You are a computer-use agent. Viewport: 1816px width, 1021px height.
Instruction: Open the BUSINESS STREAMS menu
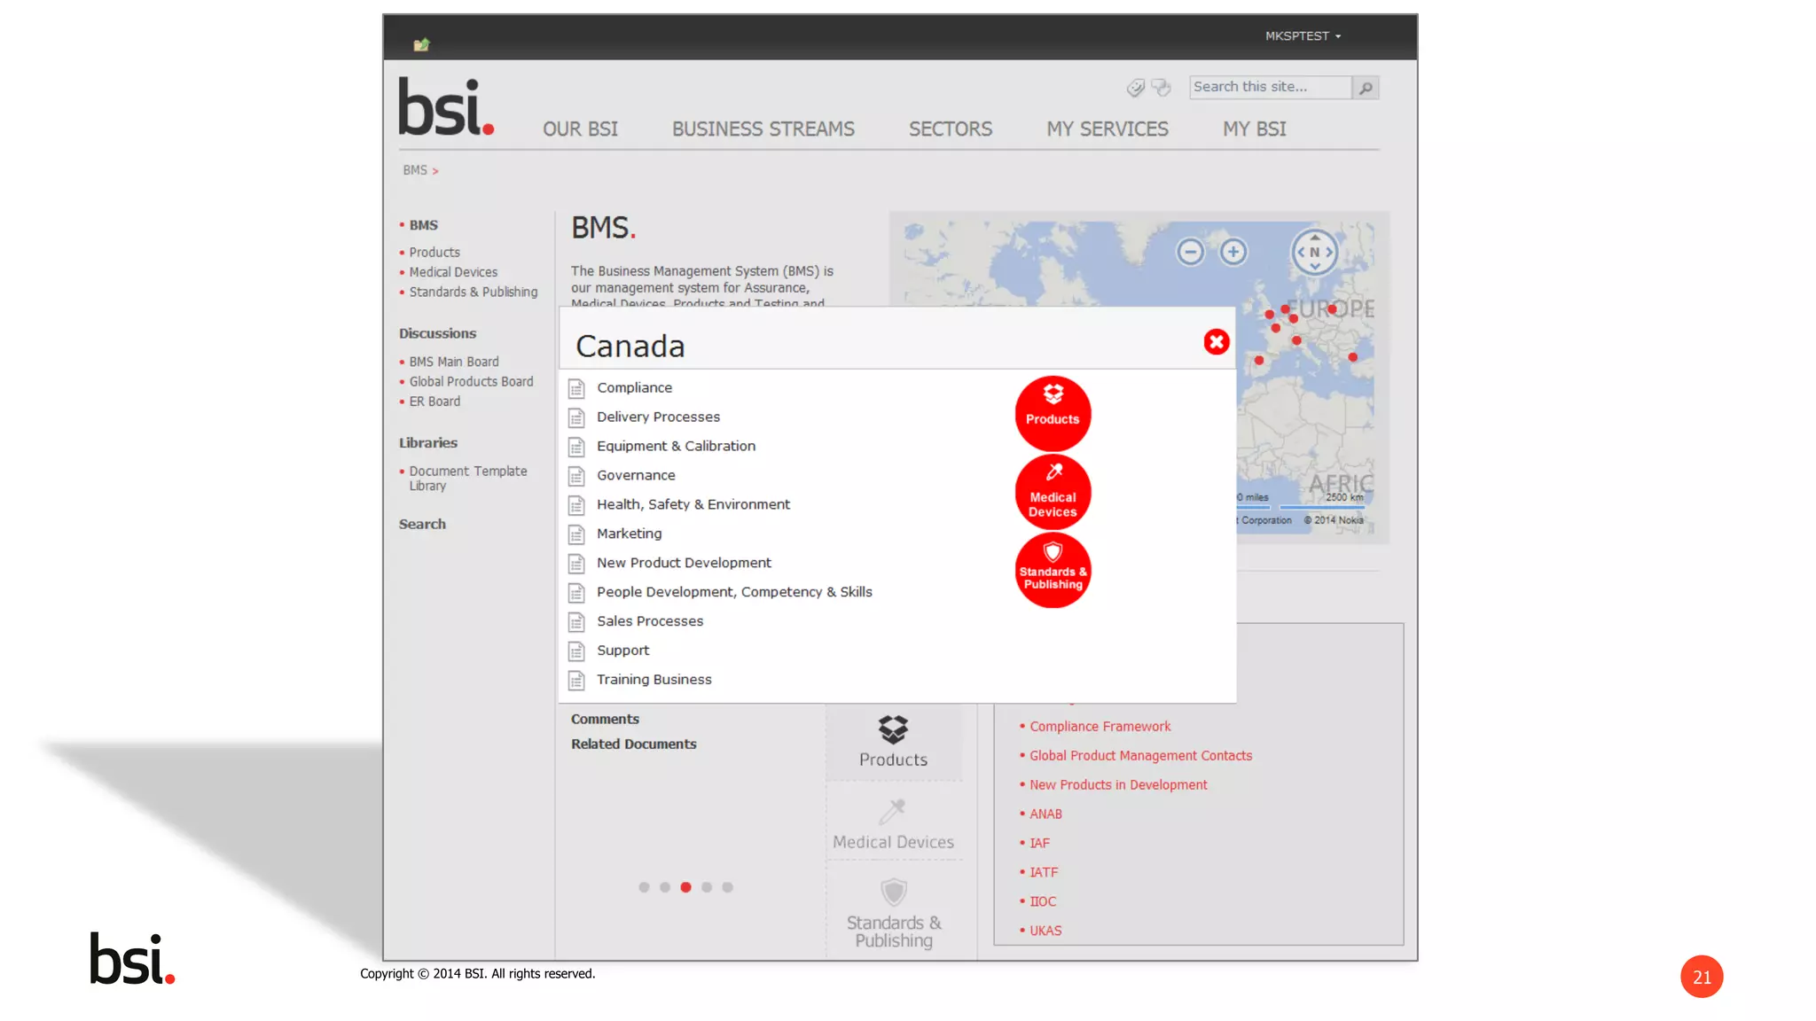(x=763, y=129)
